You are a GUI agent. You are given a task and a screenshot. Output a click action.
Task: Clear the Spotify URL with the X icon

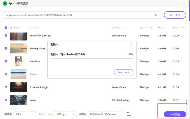tap(156, 15)
